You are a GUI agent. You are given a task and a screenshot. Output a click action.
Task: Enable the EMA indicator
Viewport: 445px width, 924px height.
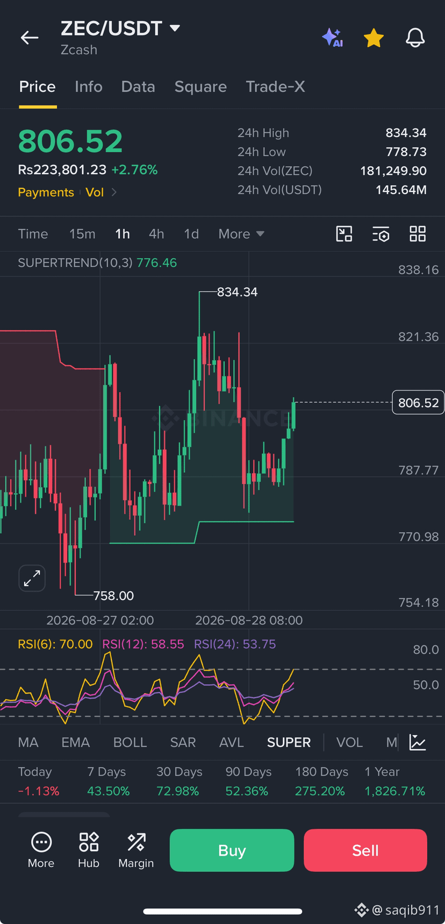[75, 742]
